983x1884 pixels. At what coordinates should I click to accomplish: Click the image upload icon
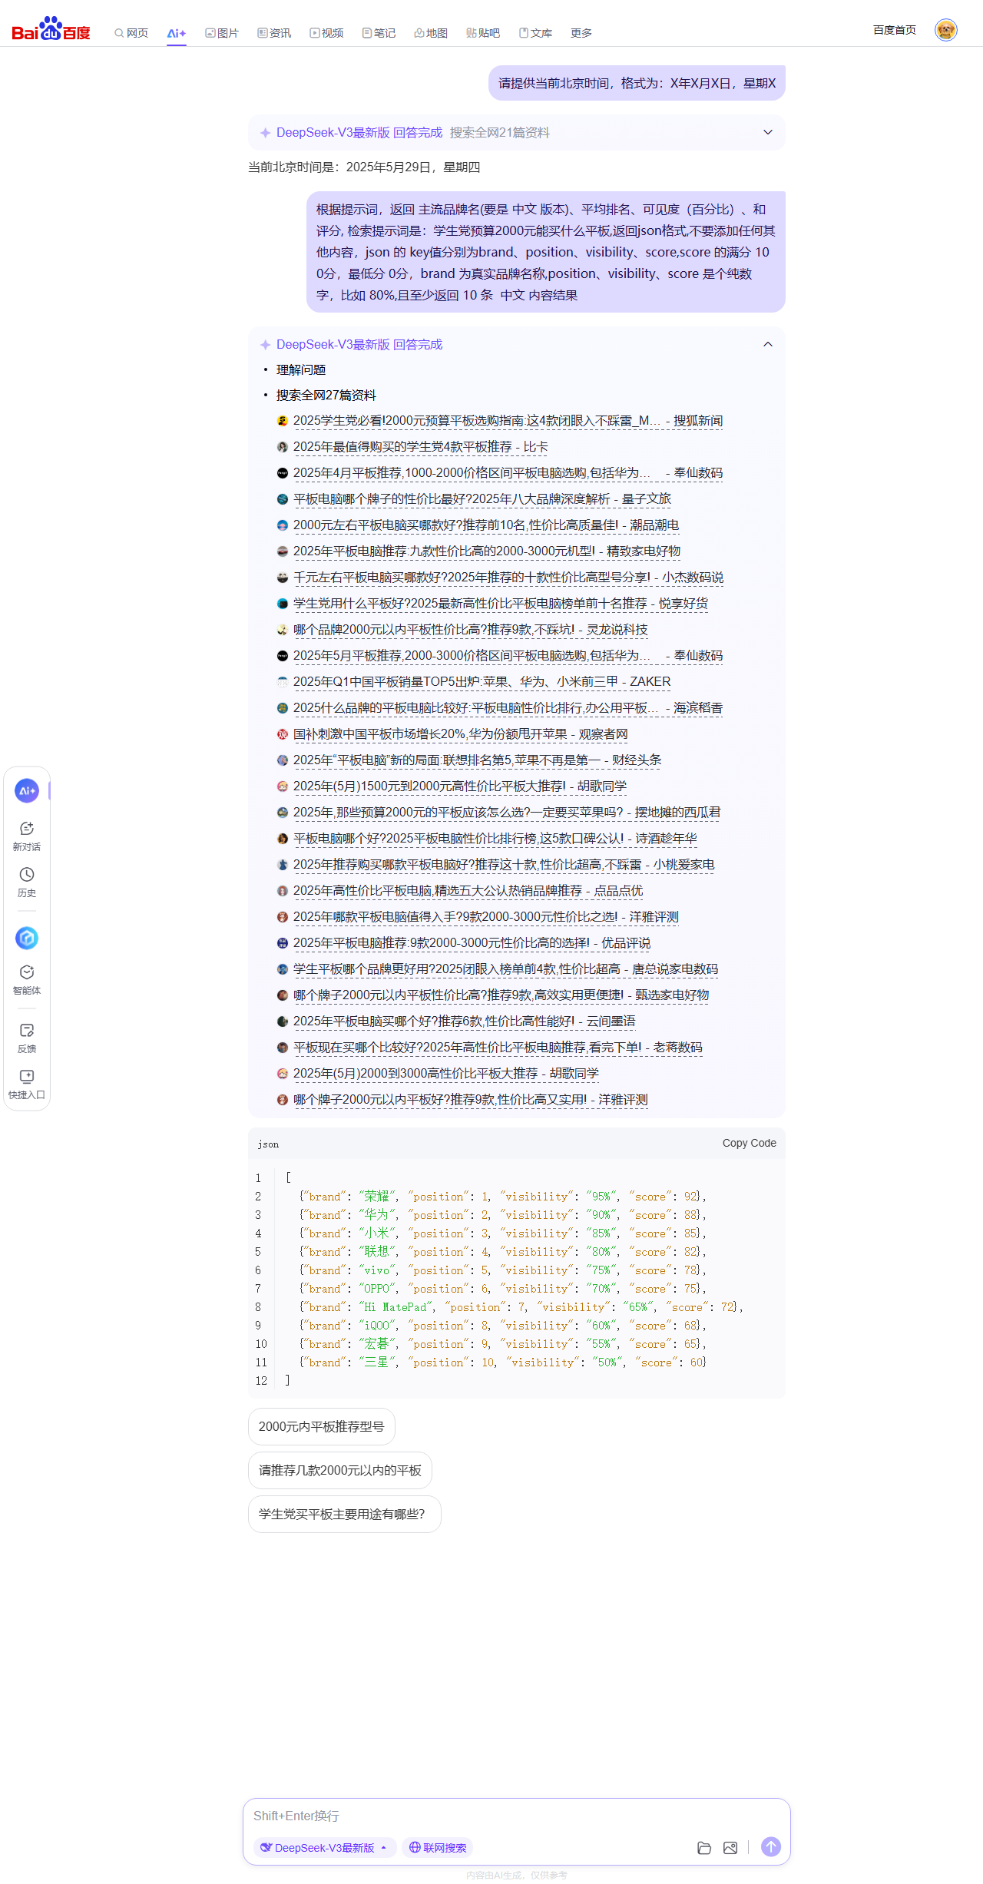[730, 1848]
